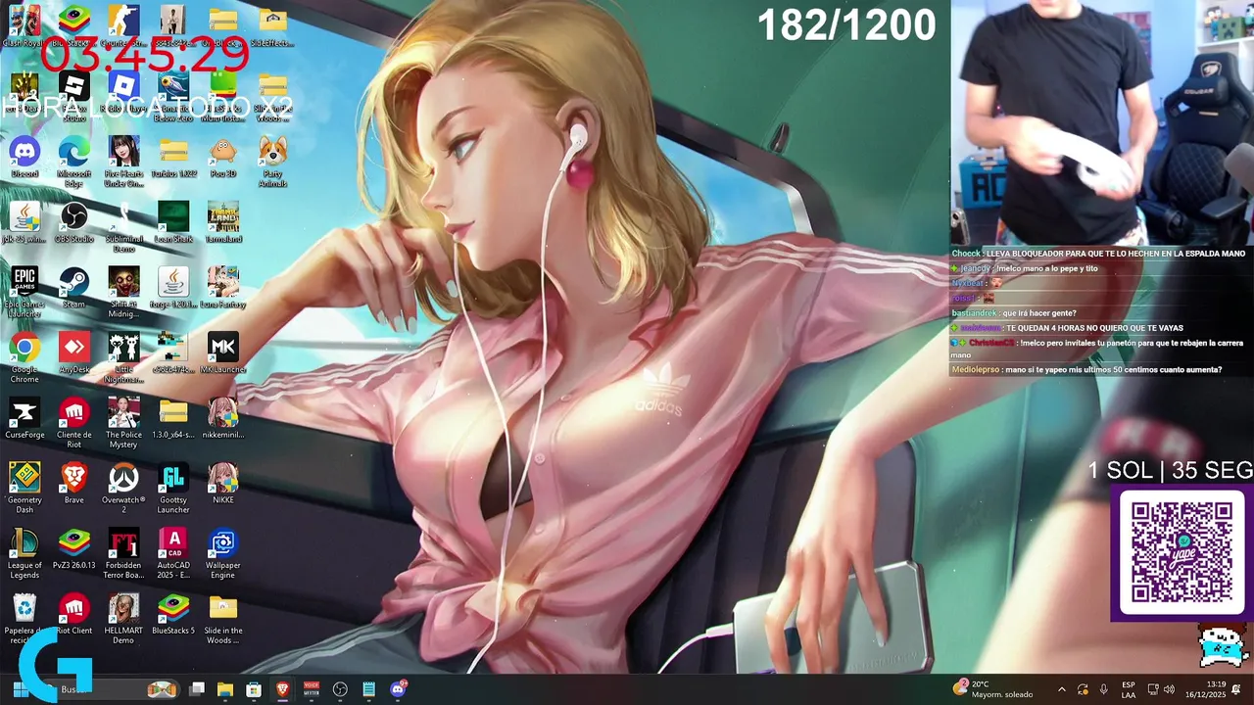The height and width of the screenshot is (705, 1254).
Task: Switch the ESP LAA input language
Action: tap(1129, 689)
